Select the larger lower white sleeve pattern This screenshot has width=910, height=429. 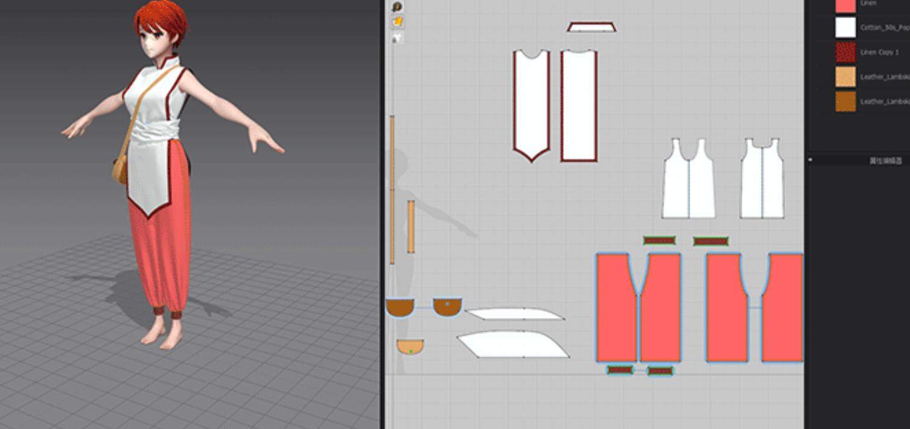pyautogui.click(x=513, y=345)
